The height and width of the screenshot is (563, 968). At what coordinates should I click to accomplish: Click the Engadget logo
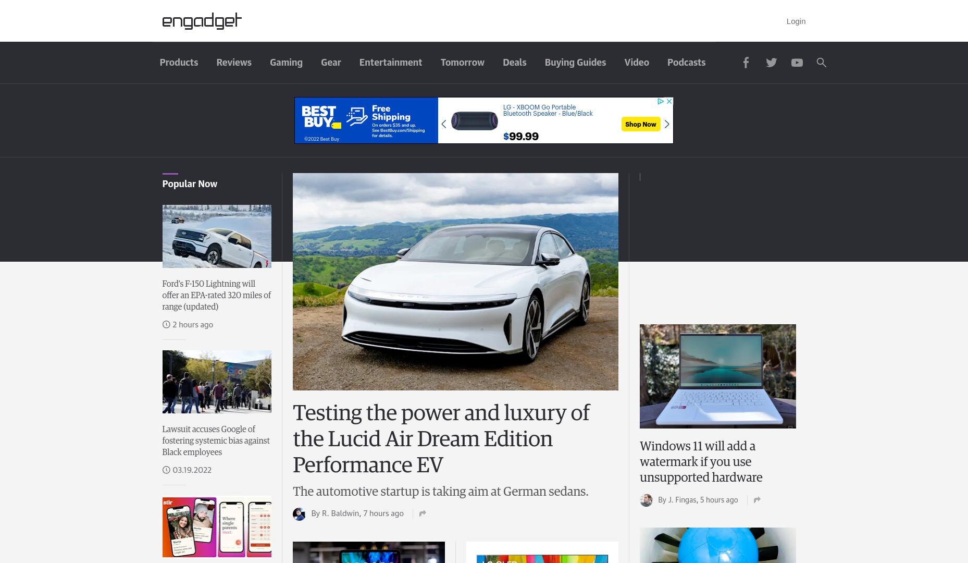pos(202,21)
